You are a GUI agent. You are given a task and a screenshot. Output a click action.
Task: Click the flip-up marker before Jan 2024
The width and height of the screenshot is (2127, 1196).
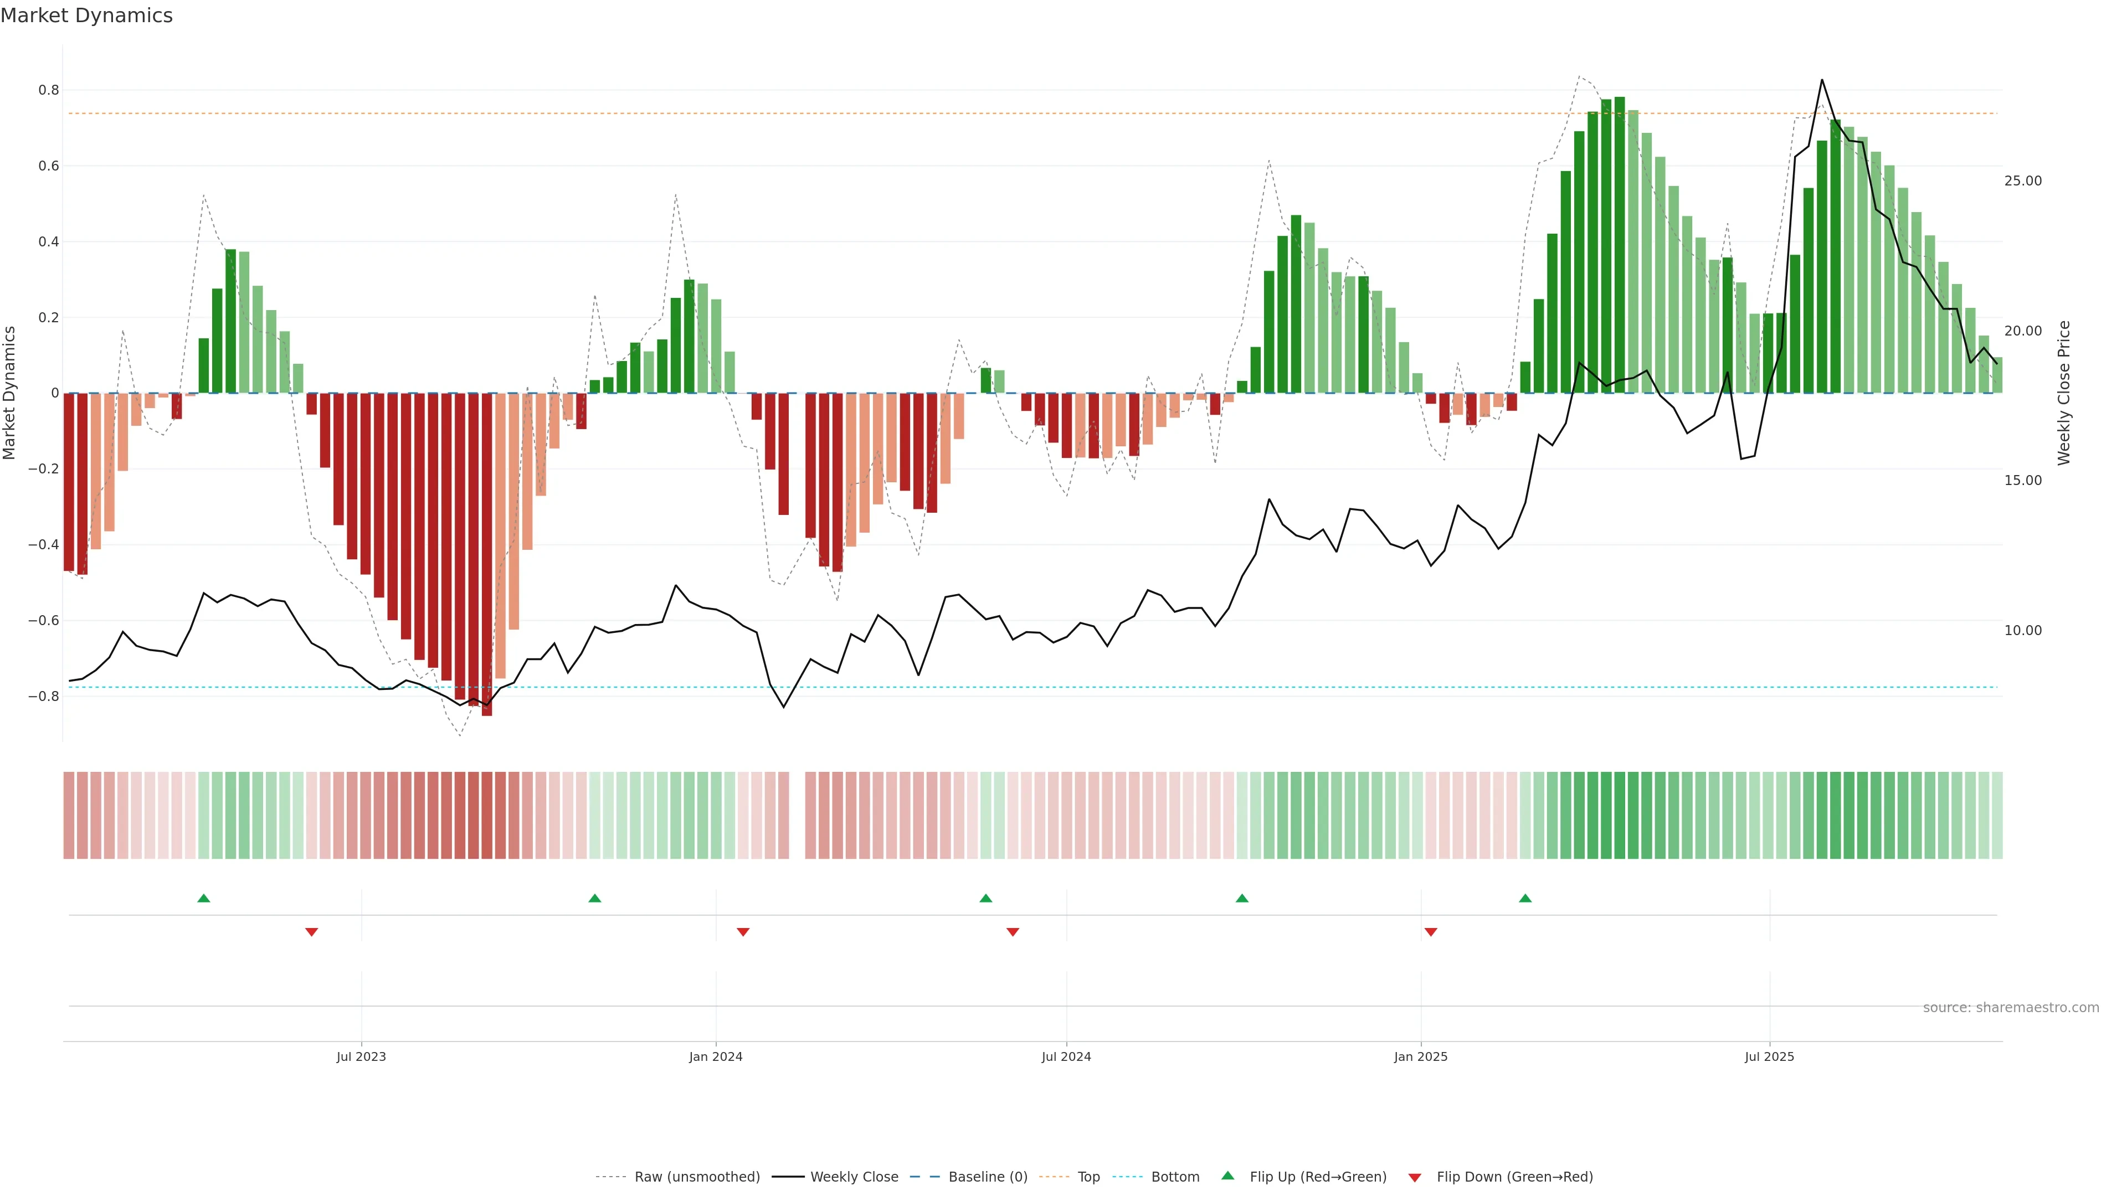[594, 898]
